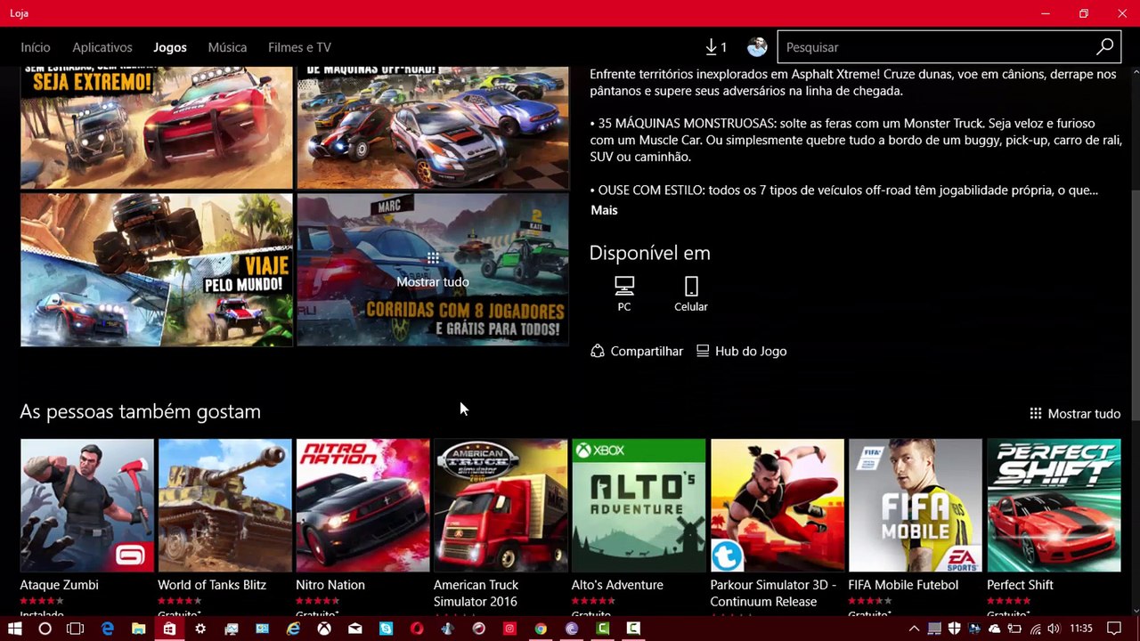1140x641 pixels.
Task: Click the search magnifier icon
Action: point(1104,47)
